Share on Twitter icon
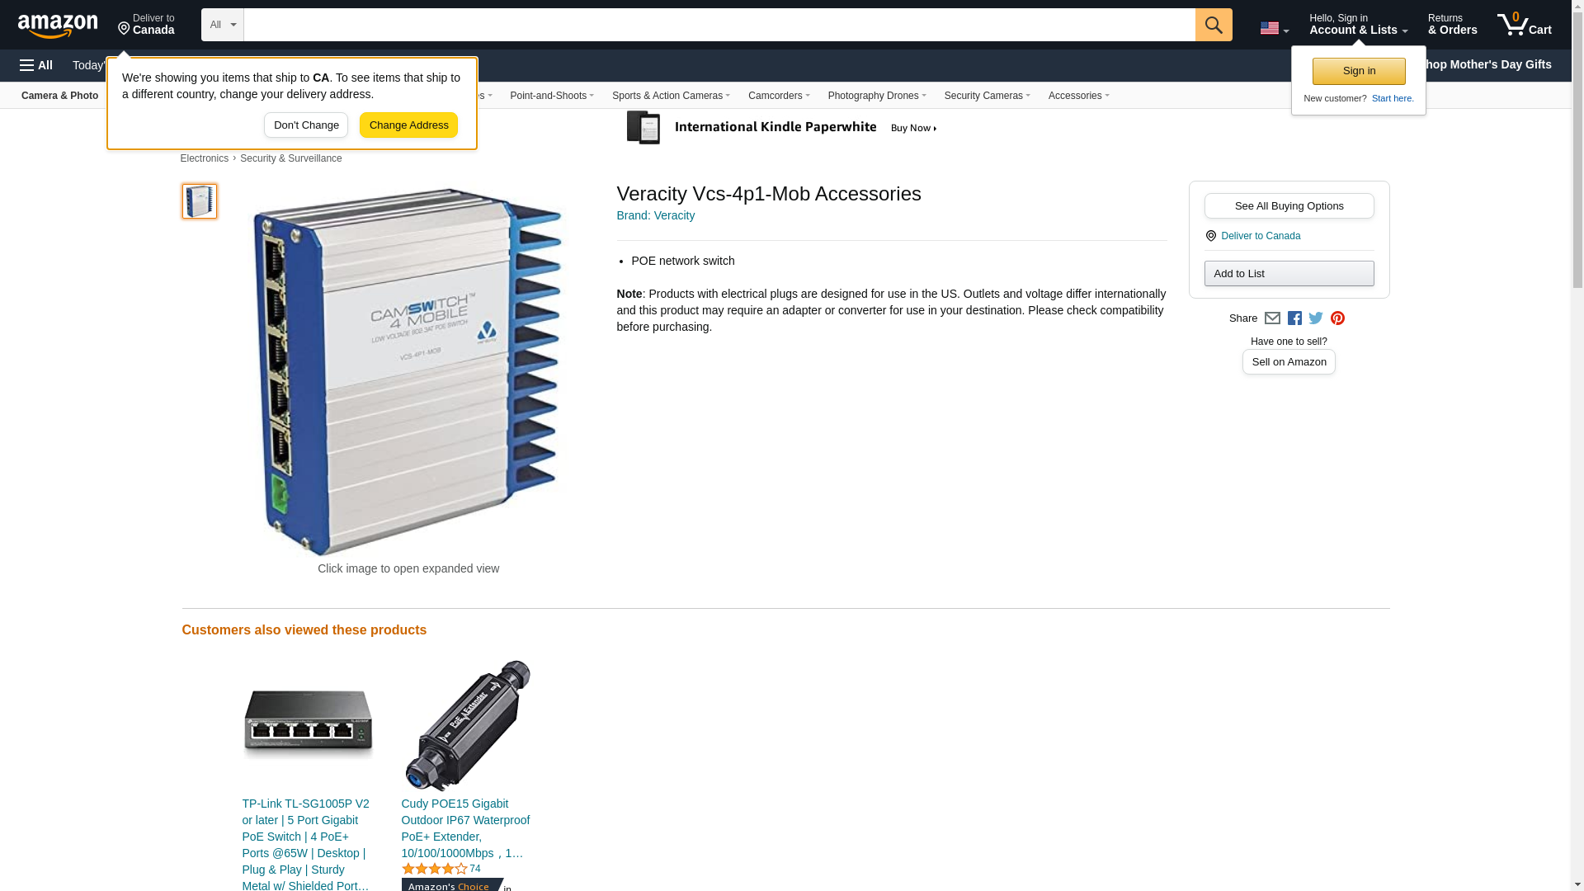This screenshot has width=1584, height=891. (x=1316, y=318)
